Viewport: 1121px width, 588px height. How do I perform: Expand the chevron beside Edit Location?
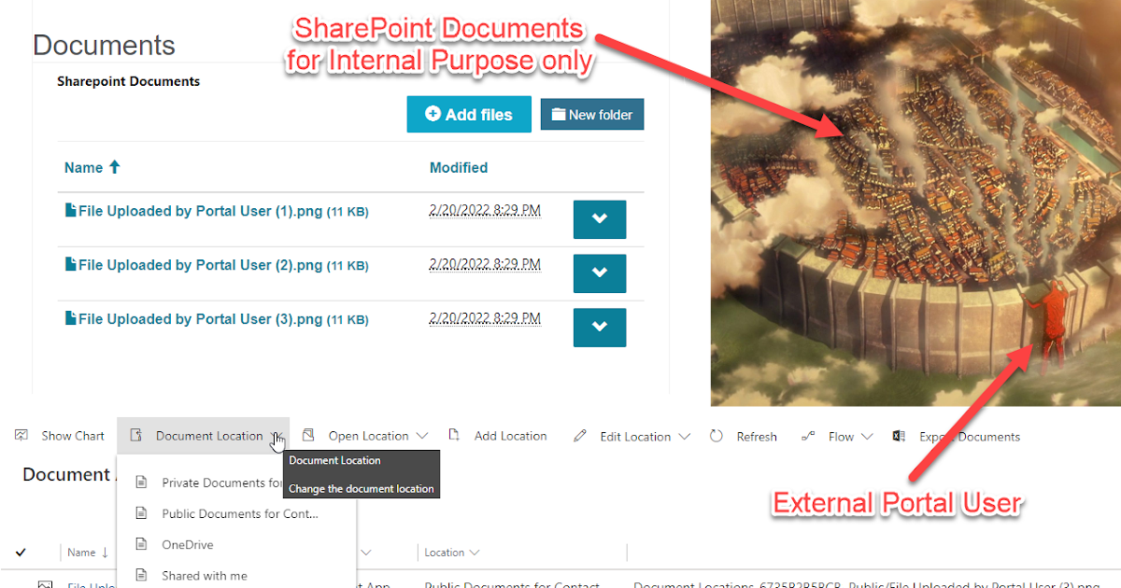tap(684, 436)
